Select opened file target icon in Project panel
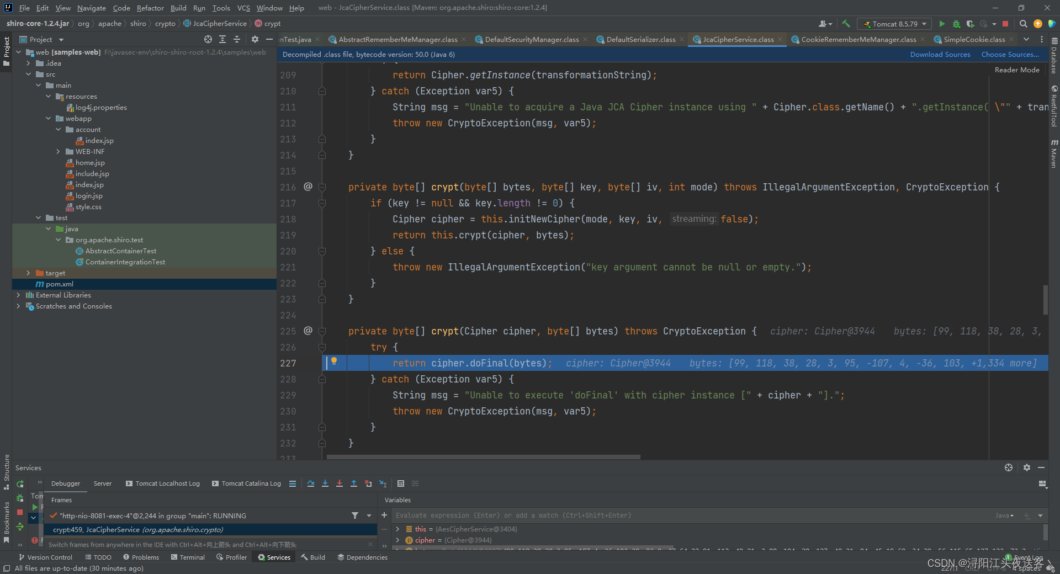Viewport: 1060px width, 574px height. pos(208,39)
